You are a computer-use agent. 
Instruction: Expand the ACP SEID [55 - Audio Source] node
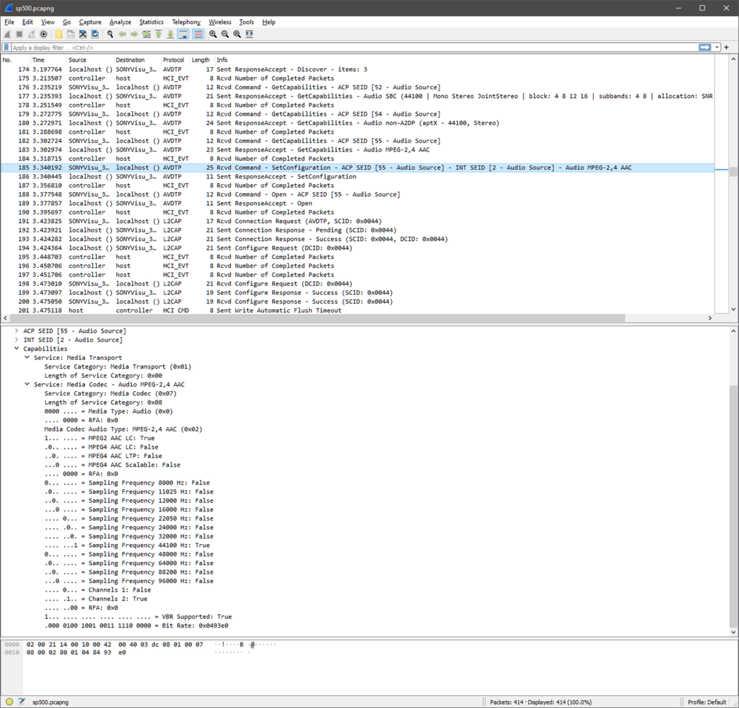[16, 331]
